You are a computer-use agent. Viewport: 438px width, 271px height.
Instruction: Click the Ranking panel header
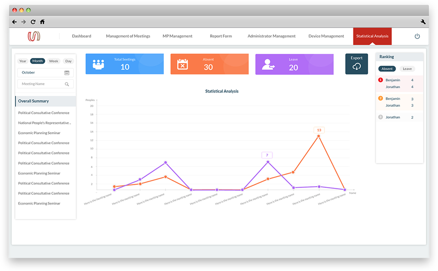point(400,56)
